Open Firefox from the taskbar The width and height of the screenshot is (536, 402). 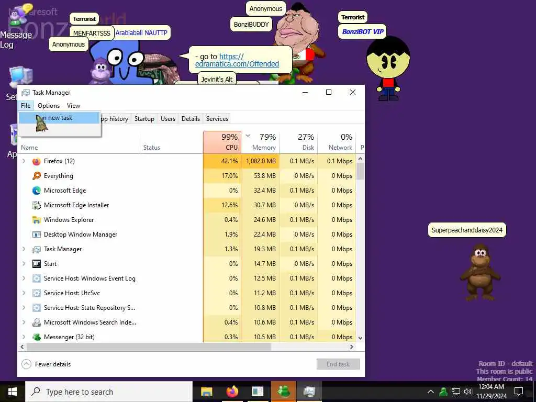tap(232, 392)
